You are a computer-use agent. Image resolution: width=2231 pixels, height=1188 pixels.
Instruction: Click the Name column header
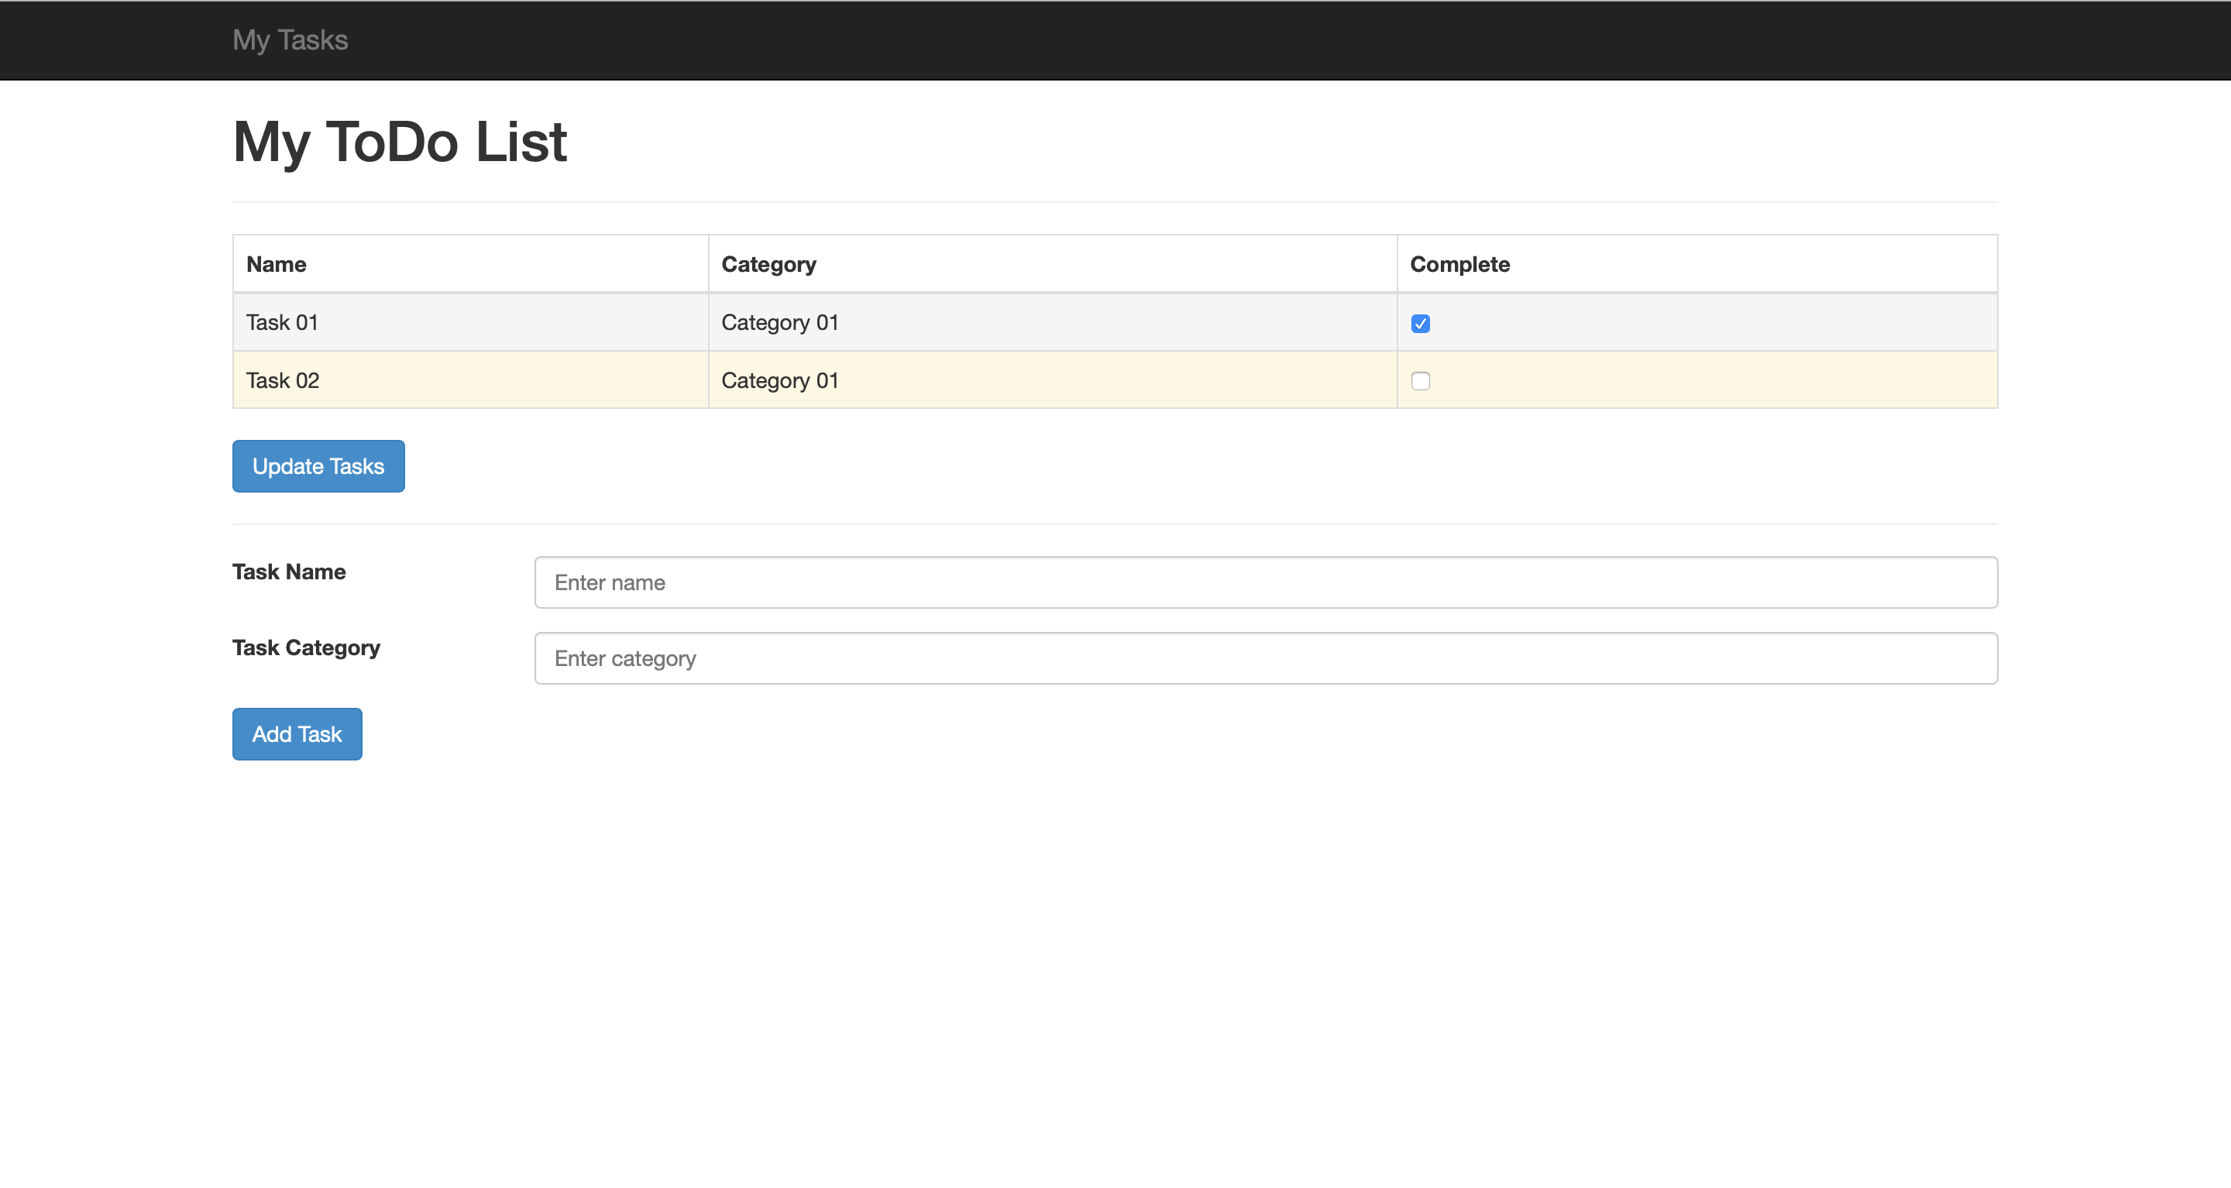pos(277,265)
